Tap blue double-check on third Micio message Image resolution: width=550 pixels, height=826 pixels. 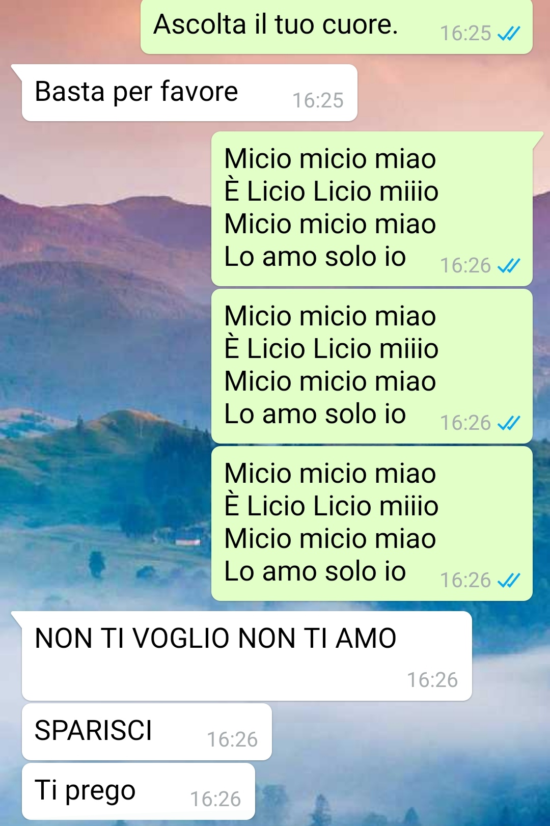pyautogui.click(x=509, y=581)
